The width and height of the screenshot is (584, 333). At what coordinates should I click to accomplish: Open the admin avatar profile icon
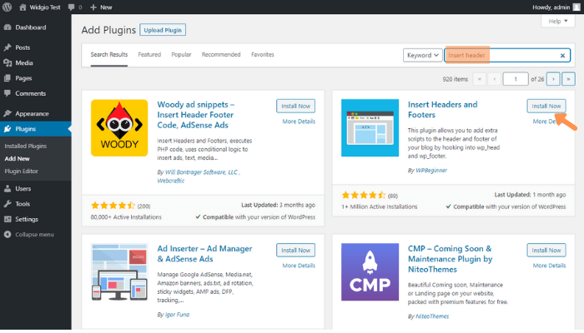point(576,7)
